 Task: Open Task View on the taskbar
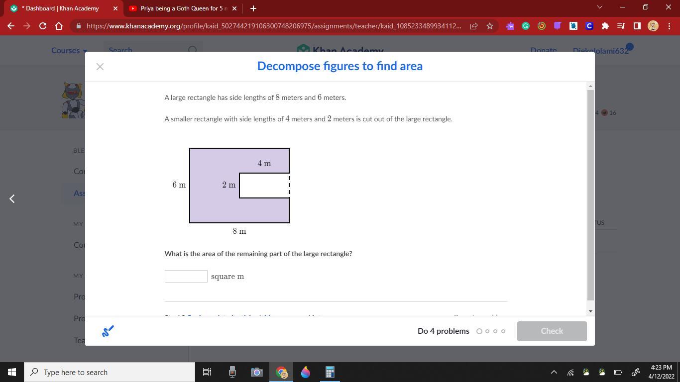tap(207, 372)
